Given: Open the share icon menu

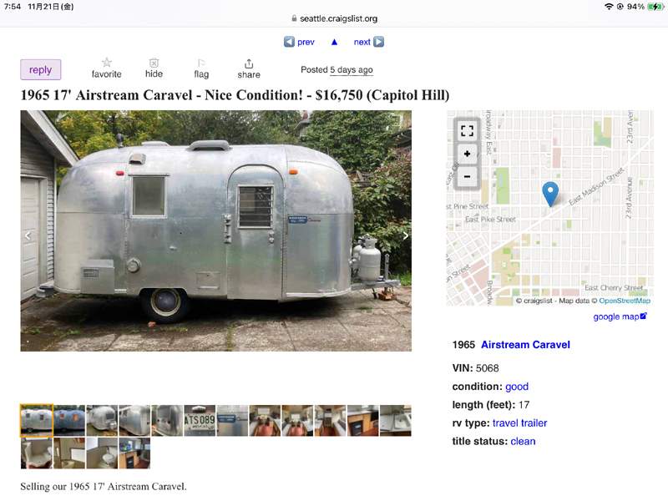Looking at the screenshot, I should pos(249,64).
